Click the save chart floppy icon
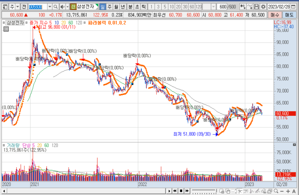 [x=256, y=7]
